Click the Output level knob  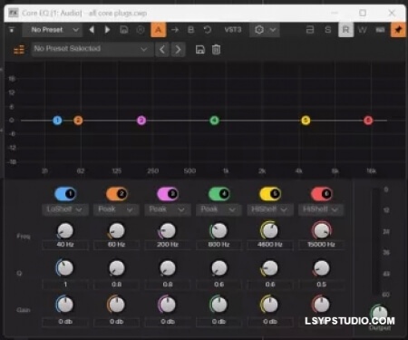tap(380, 312)
